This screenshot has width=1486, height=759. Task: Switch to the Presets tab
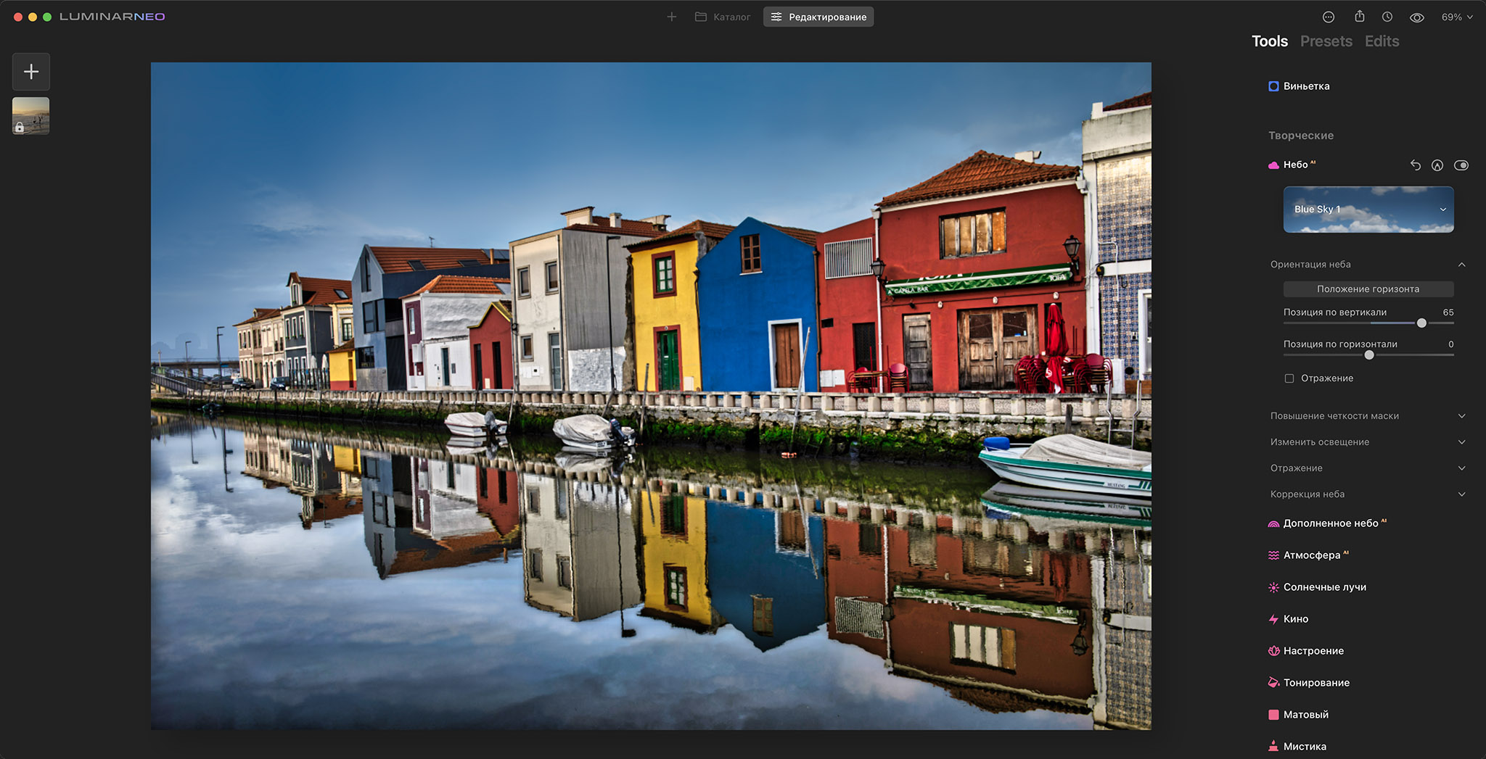(x=1326, y=41)
